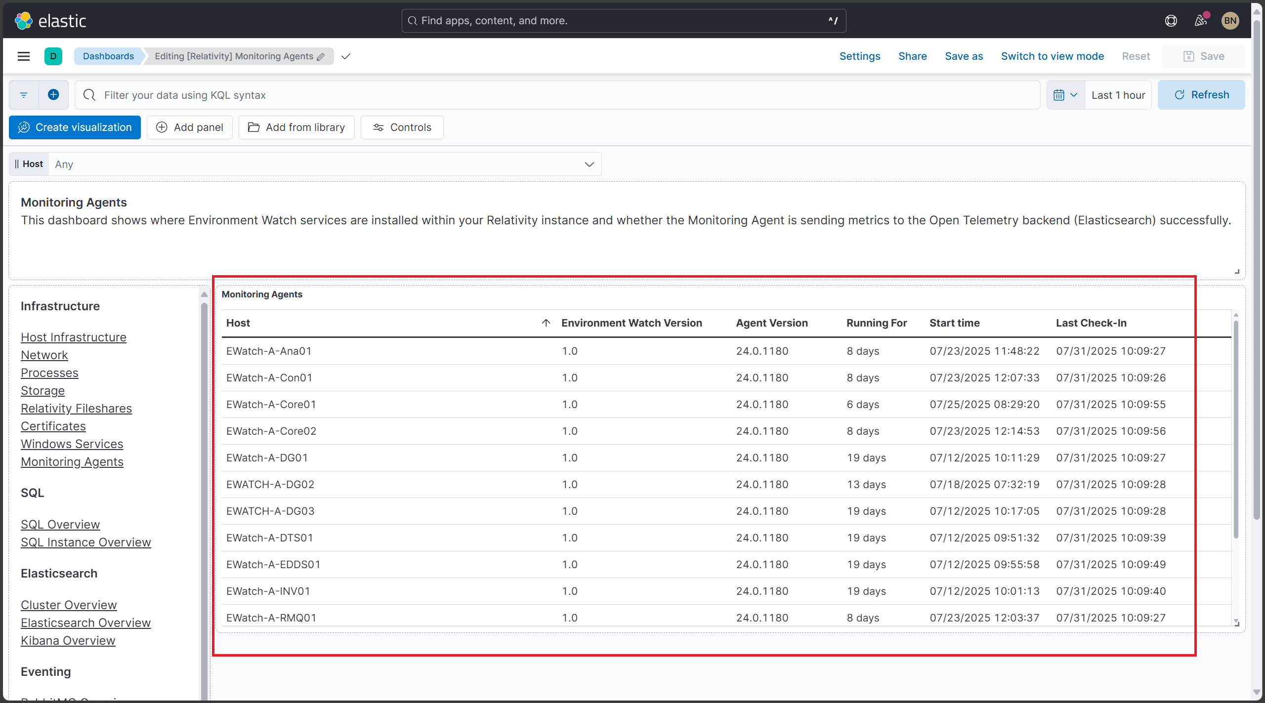Open saved queries via the filter icon
1265x703 pixels.
point(23,94)
